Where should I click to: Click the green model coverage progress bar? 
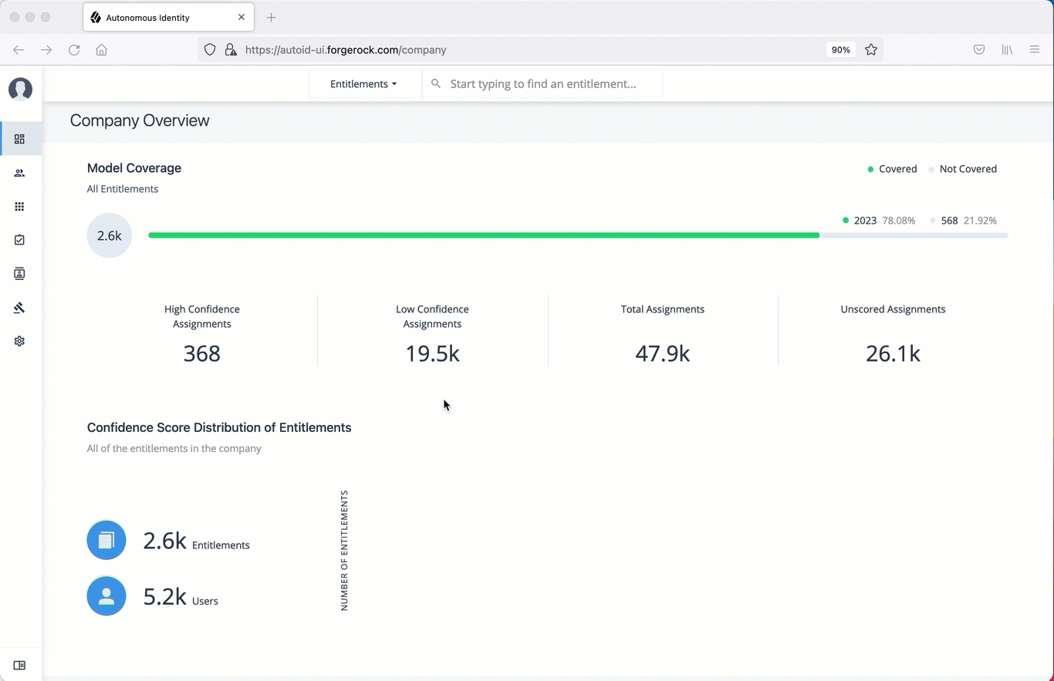click(483, 235)
